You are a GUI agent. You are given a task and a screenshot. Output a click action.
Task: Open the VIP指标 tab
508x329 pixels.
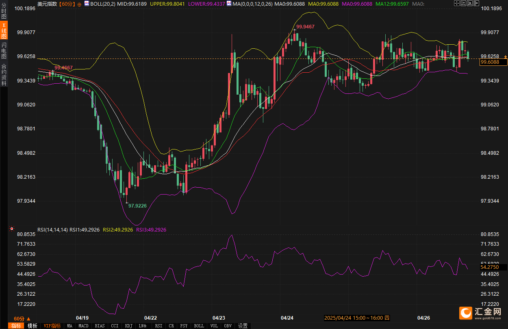click(x=52, y=326)
